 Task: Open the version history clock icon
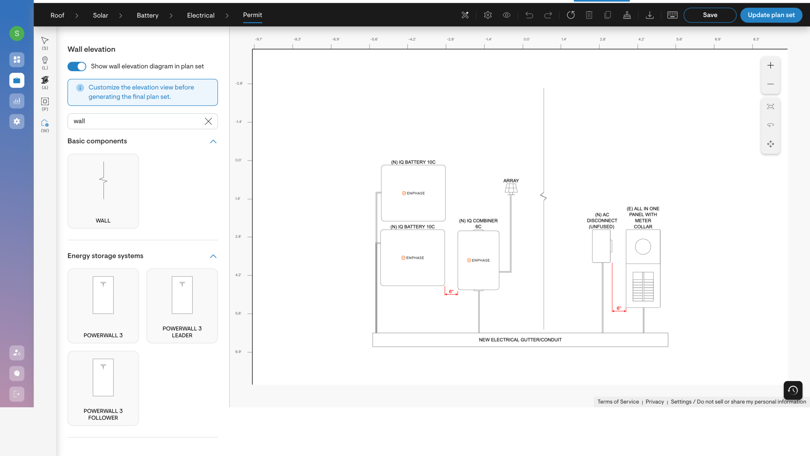793,390
